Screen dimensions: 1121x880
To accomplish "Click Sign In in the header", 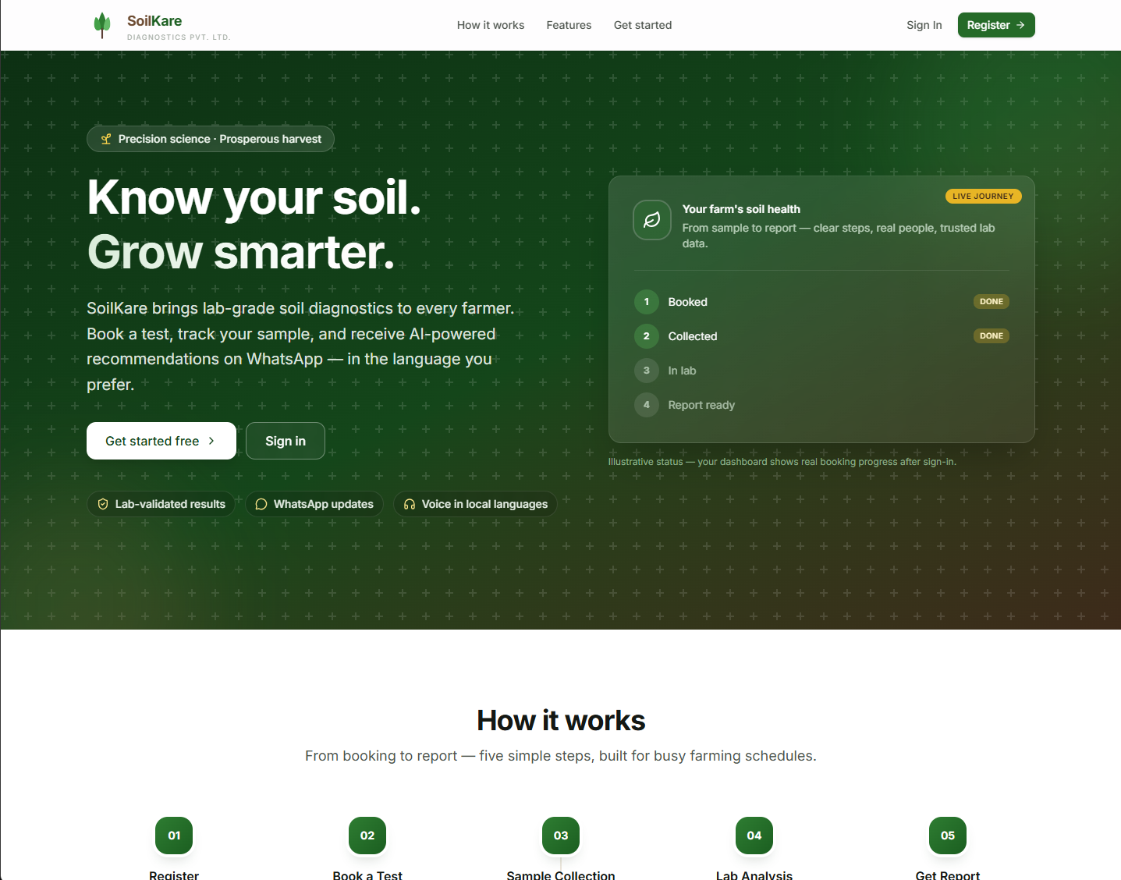I will pyautogui.click(x=924, y=25).
